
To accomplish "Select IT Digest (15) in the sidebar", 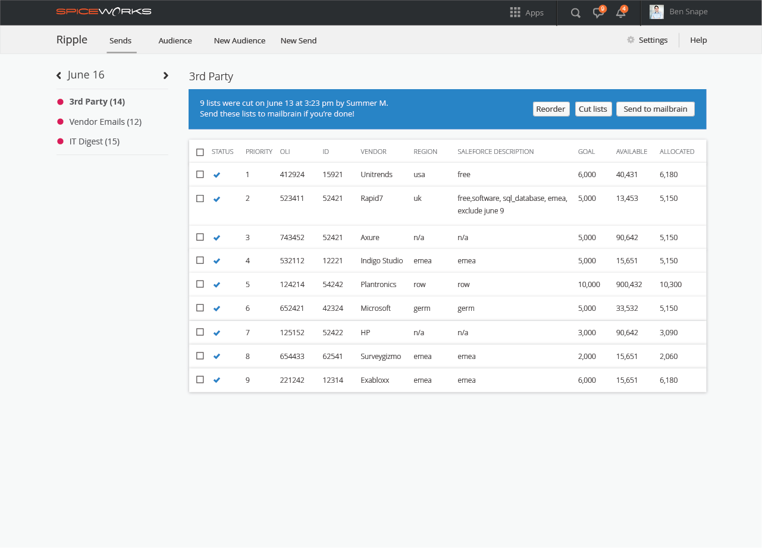I will [x=95, y=141].
